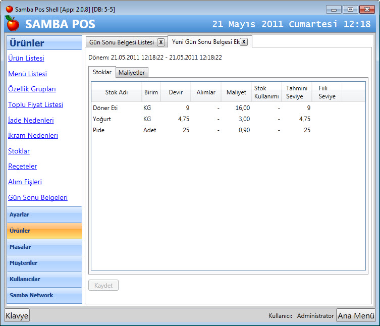
Task: Select the Stoklar tab
Action: pos(102,72)
